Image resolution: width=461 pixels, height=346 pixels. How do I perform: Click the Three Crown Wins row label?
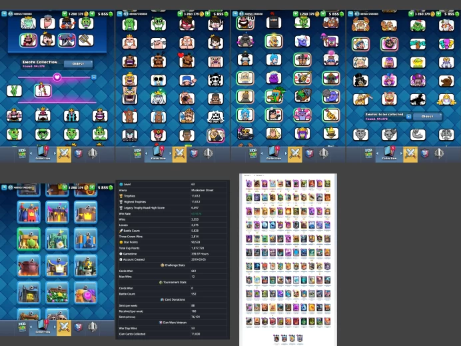pyautogui.click(x=131, y=237)
